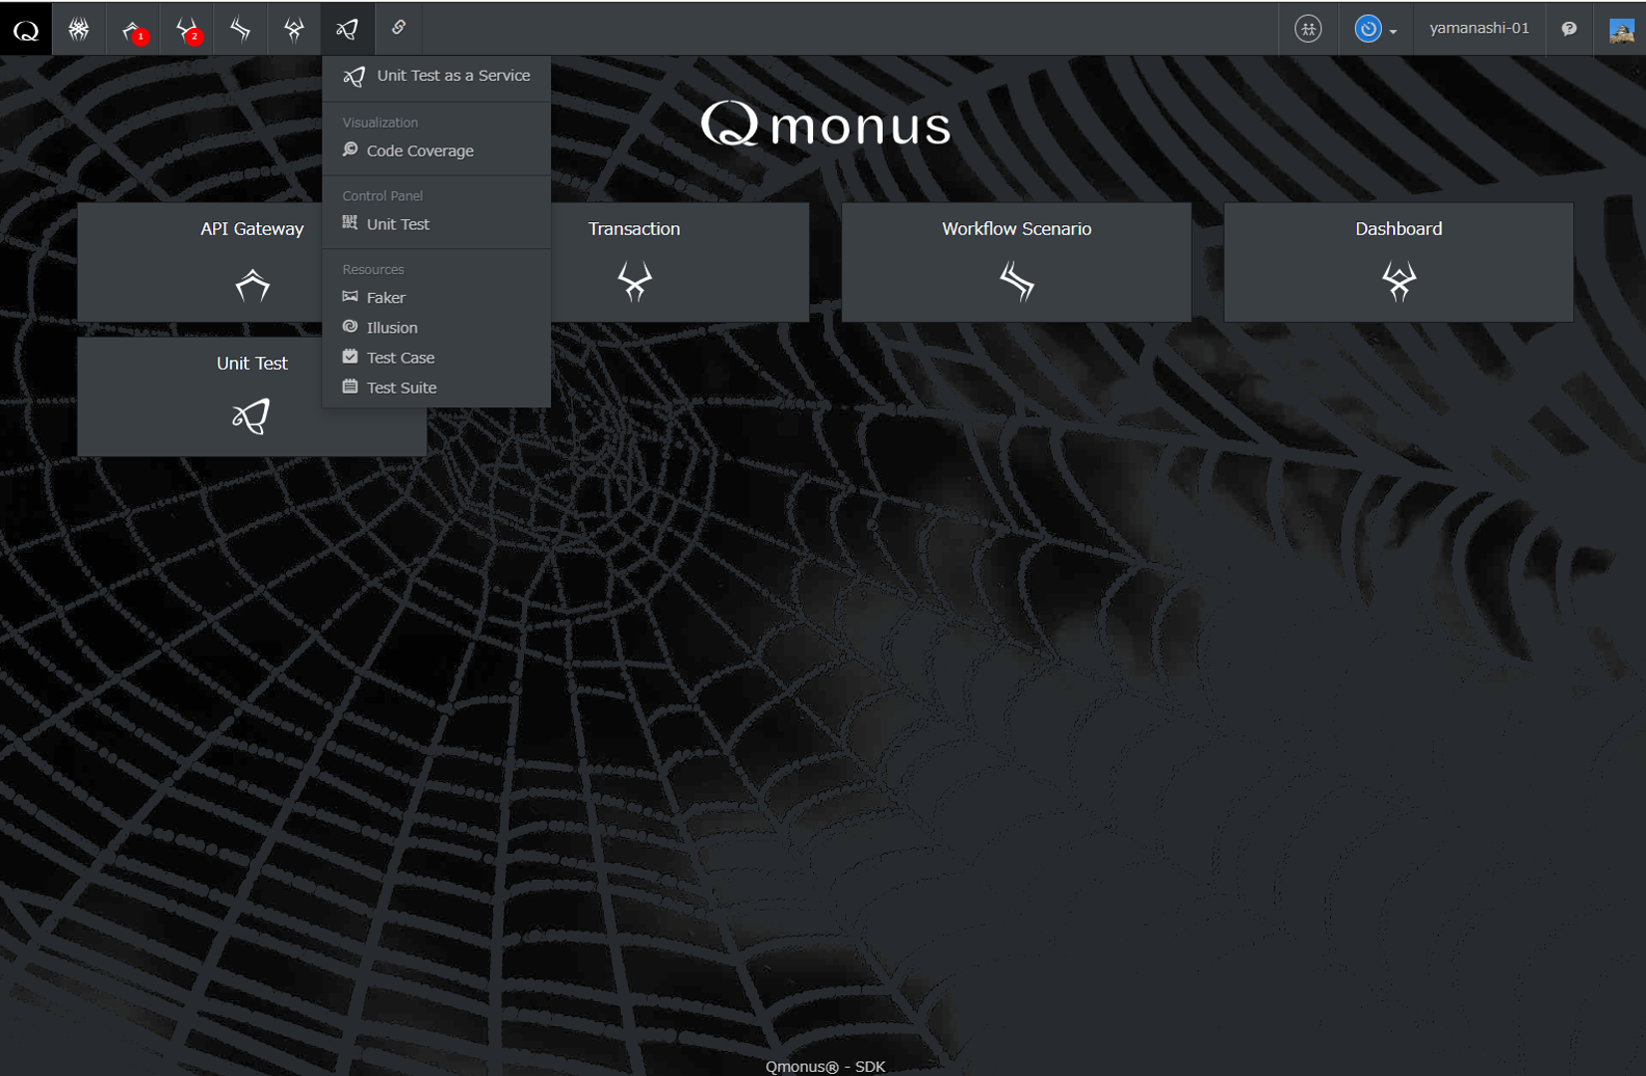This screenshot has height=1076, width=1646.
Task: Select Code Coverage from the menu
Action: tap(419, 150)
